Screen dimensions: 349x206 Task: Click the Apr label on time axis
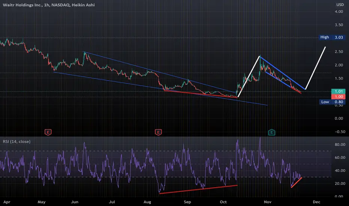pyautogui.click(x=7, y=202)
